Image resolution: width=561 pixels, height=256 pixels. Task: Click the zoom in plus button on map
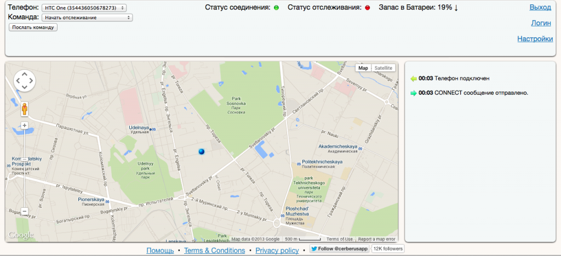tap(25, 126)
